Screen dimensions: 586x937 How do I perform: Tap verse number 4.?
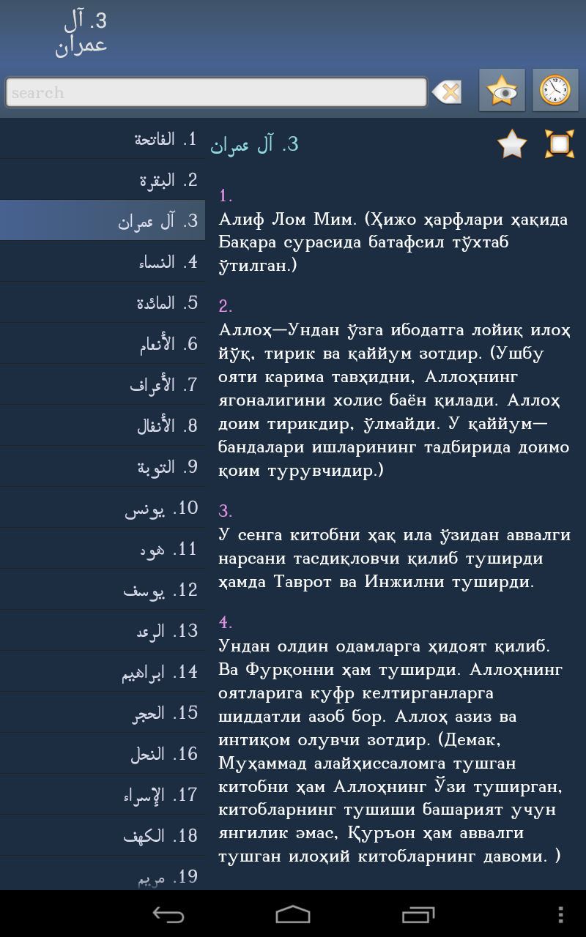[226, 623]
